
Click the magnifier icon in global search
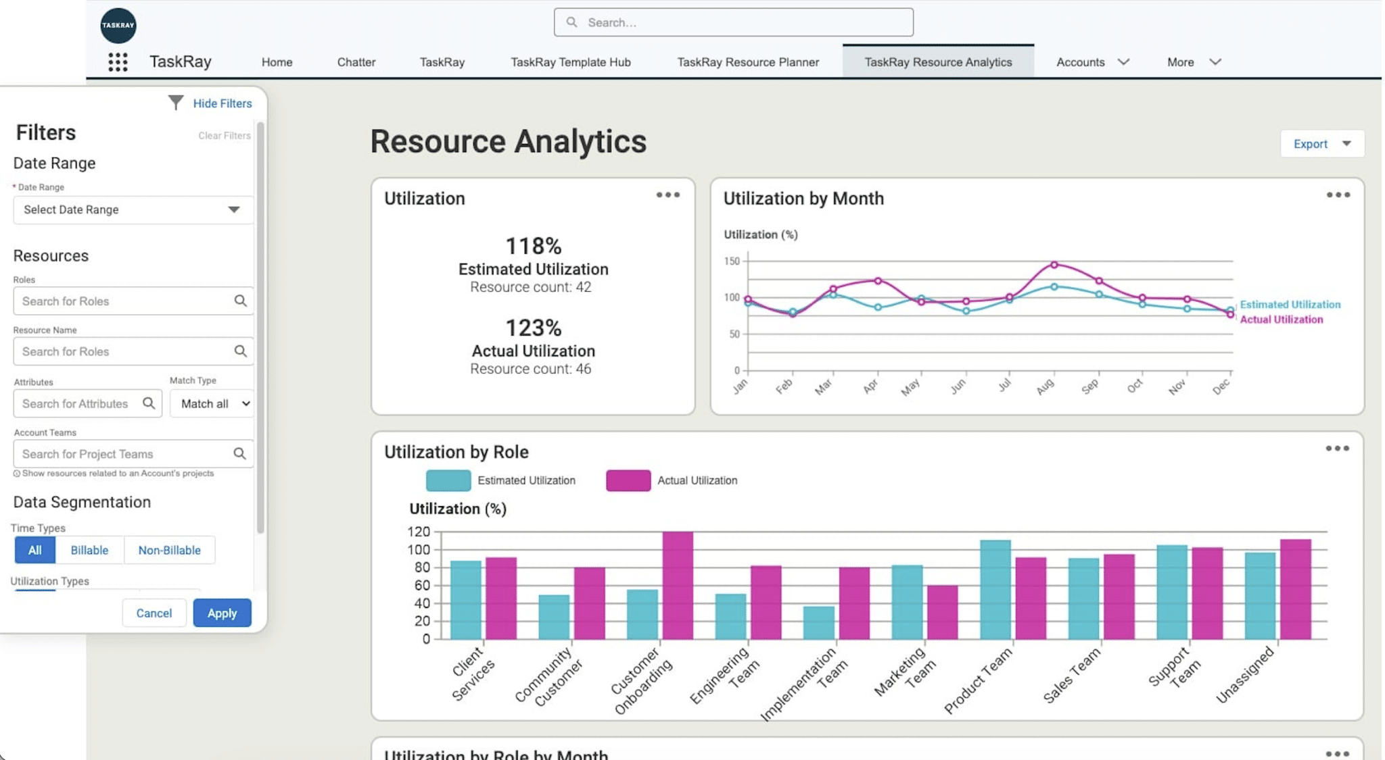[572, 22]
